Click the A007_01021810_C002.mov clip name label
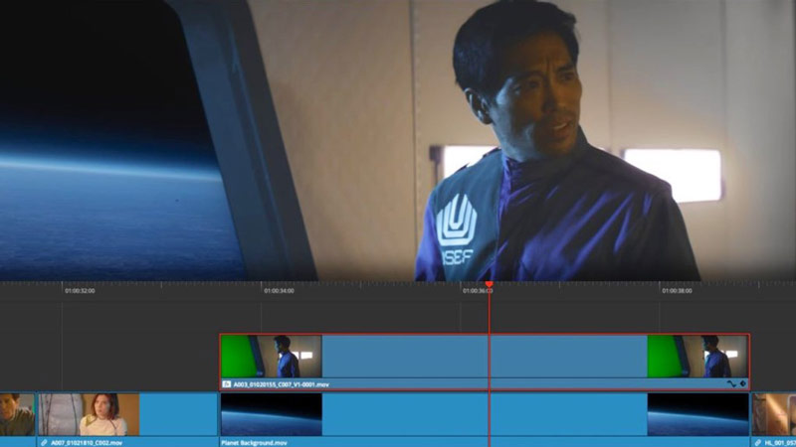796x447 pixels. click(x=88, y=442)
